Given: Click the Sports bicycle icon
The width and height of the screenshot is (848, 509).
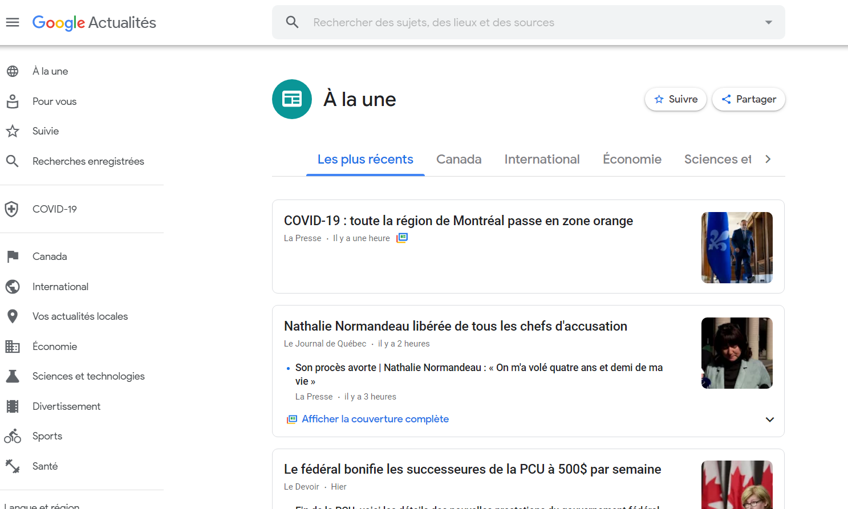Looking at the screenshot, I should [13, 436].
